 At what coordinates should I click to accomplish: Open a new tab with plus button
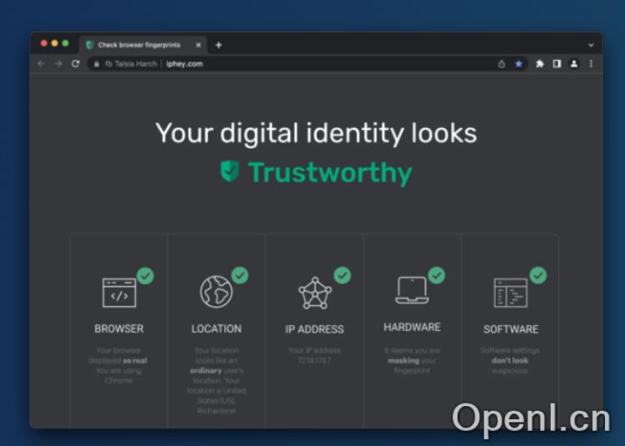(x=218, y=45)
